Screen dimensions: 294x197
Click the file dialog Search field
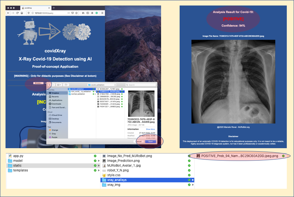tap(140, 85)
